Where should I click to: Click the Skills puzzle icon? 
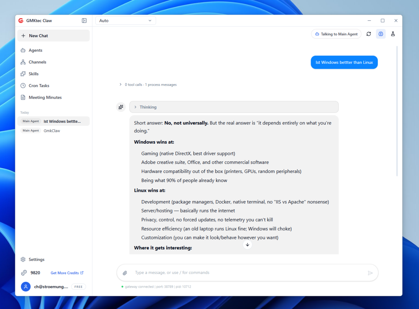tap(23, 74)
